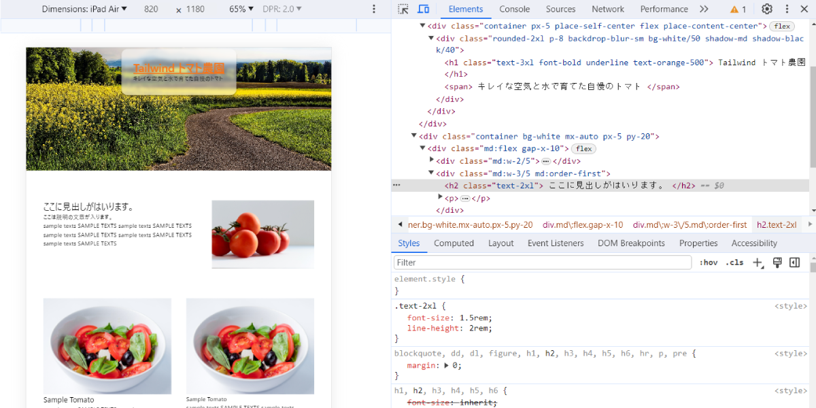The width and height of the screenshot is (816, 408).
Task: Click the Tailwind トマト農園 heading link
Action: (x=179, y=69)
